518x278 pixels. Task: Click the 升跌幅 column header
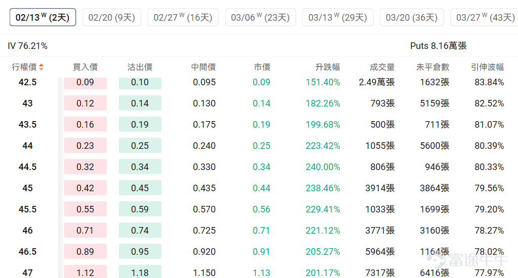coord(327,67)
